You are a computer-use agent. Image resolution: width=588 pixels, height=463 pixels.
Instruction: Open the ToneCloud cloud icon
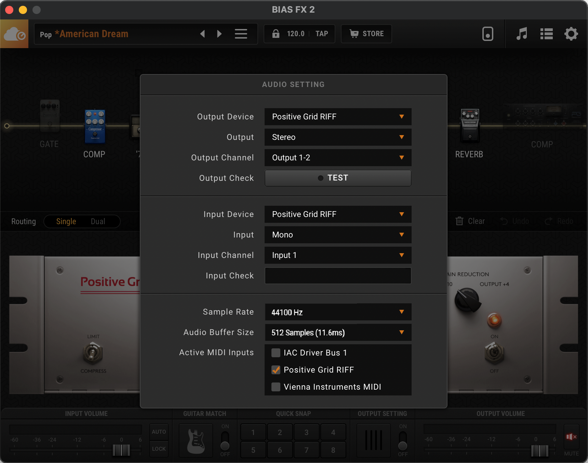(x=14, y=34)
